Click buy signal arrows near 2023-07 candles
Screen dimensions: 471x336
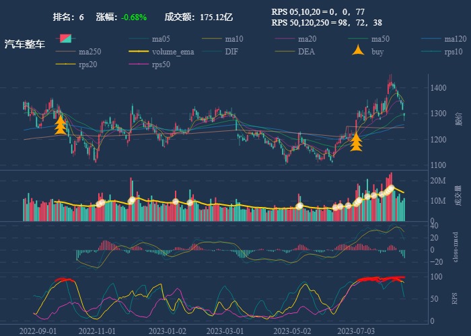tap(356, 141)
